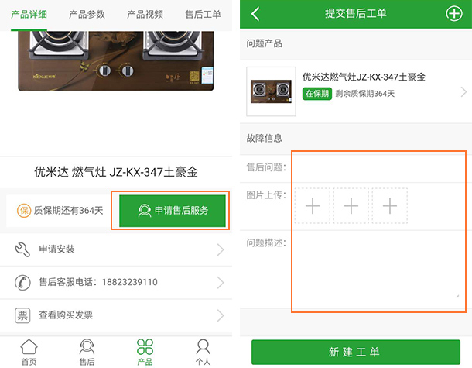
Task: Open the stove thumbnail under 问题产品
Action: pos(271,91)
